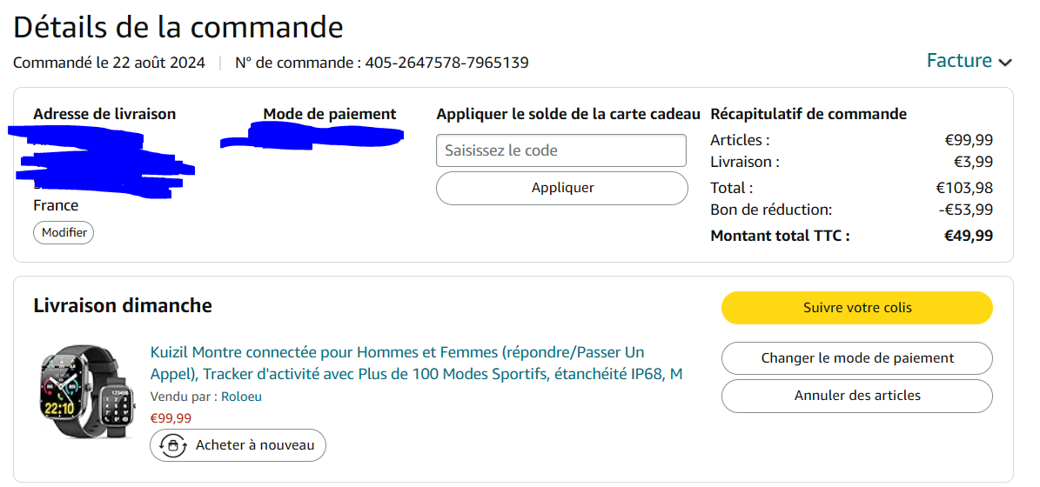Open the Kuizil smartwatch product thumbnail
Viewport: 1040px width, 487px height.
pyautogui.click(x=84, y=390)
